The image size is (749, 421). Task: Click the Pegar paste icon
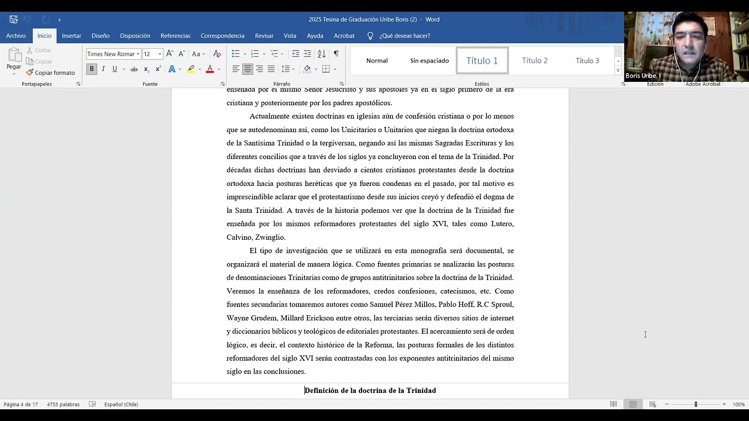pos(13,55)
